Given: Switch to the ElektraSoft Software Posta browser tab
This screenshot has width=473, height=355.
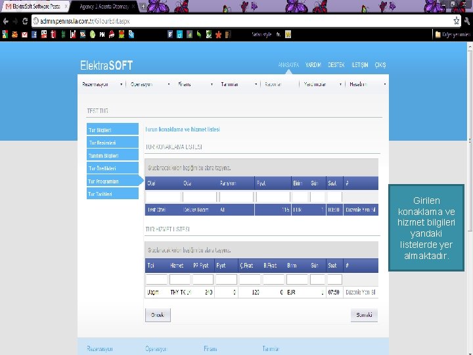Looking at the screenshot, I should [x=35, y=7].
